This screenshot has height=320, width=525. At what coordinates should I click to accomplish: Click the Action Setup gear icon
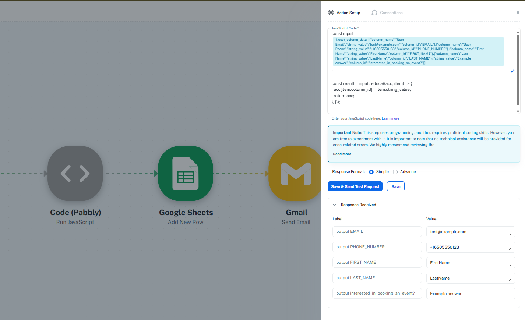[331, 13]
